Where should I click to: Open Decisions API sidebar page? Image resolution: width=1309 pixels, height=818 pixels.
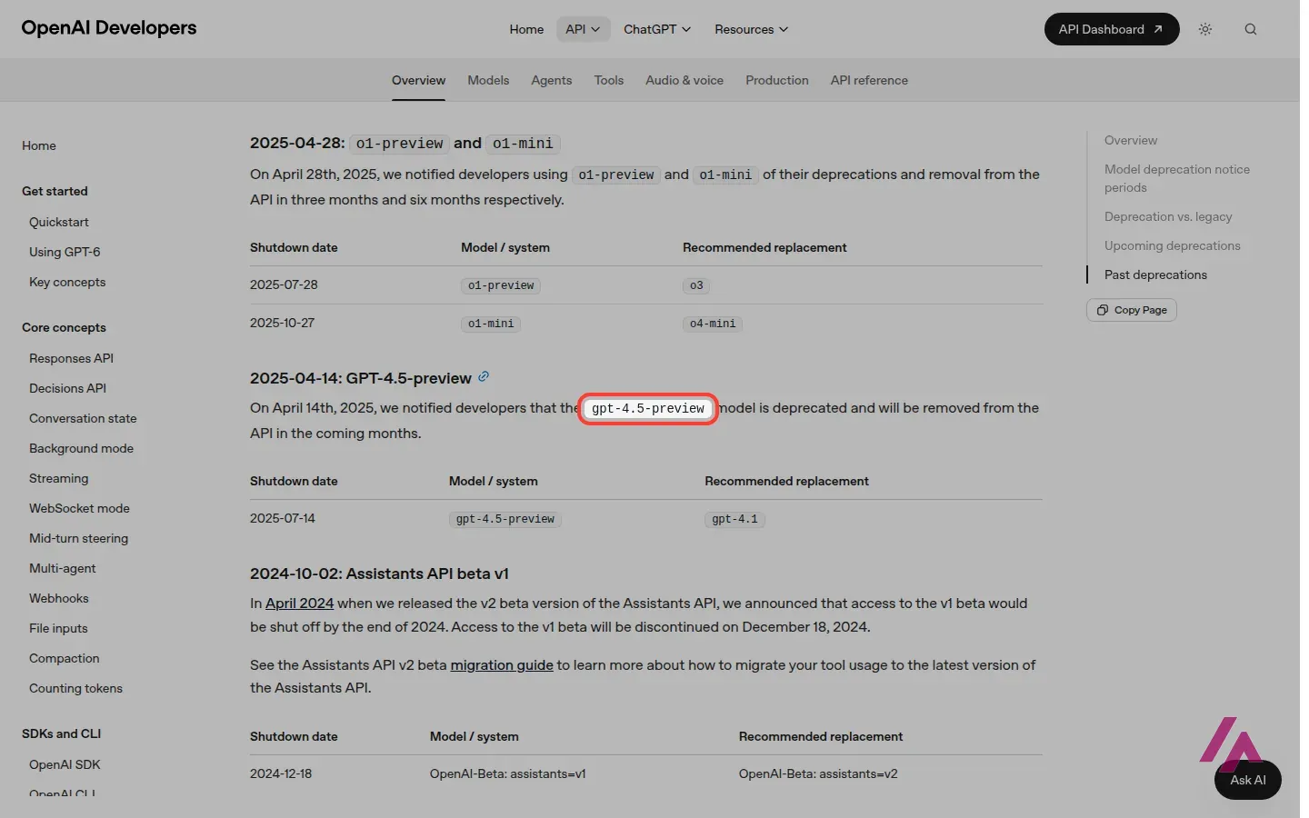tap(67, 388)
